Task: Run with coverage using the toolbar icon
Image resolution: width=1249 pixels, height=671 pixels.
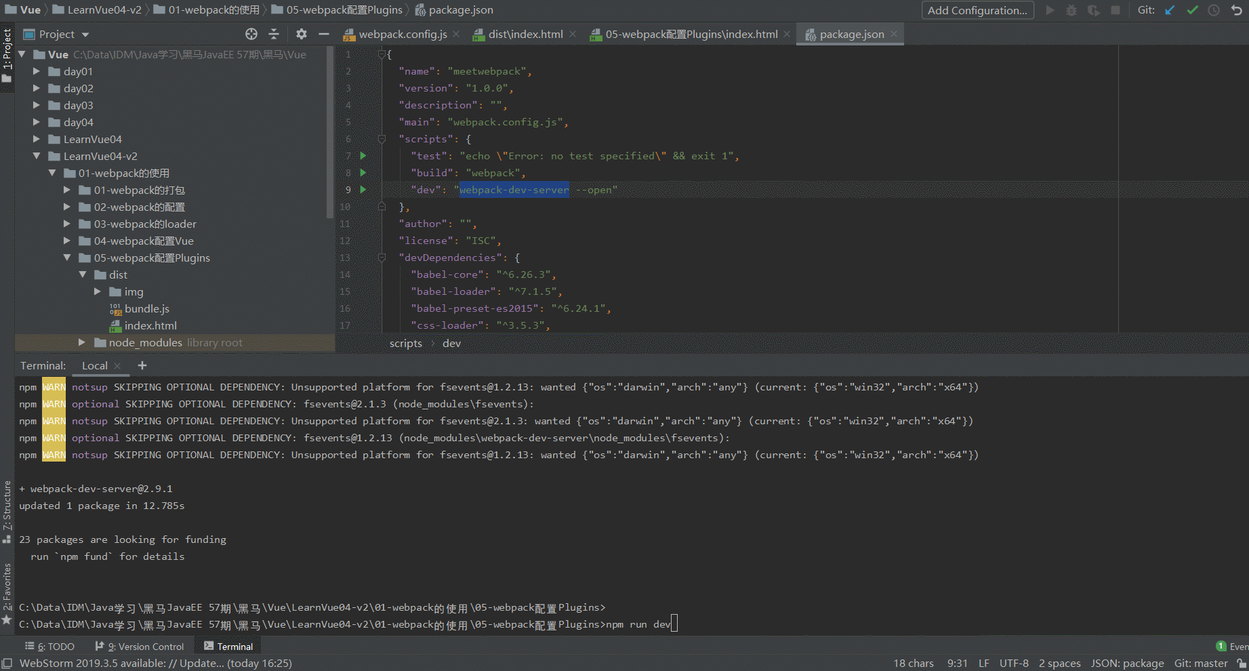Action: [1093, 10]
